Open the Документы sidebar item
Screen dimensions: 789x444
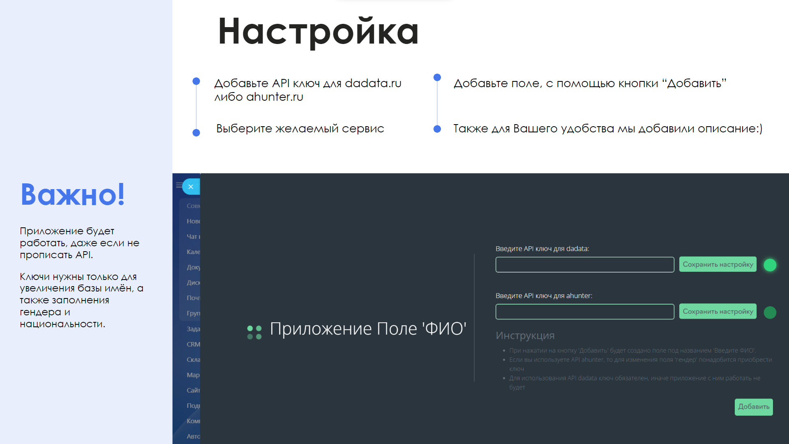(x=193, y=267)
